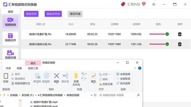
Task: Click the green check status of 地球01色素扩散.f4v
Action: (x=167, y=34)
